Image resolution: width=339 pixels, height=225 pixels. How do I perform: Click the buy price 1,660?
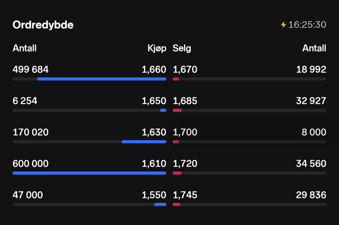point(154,70)
